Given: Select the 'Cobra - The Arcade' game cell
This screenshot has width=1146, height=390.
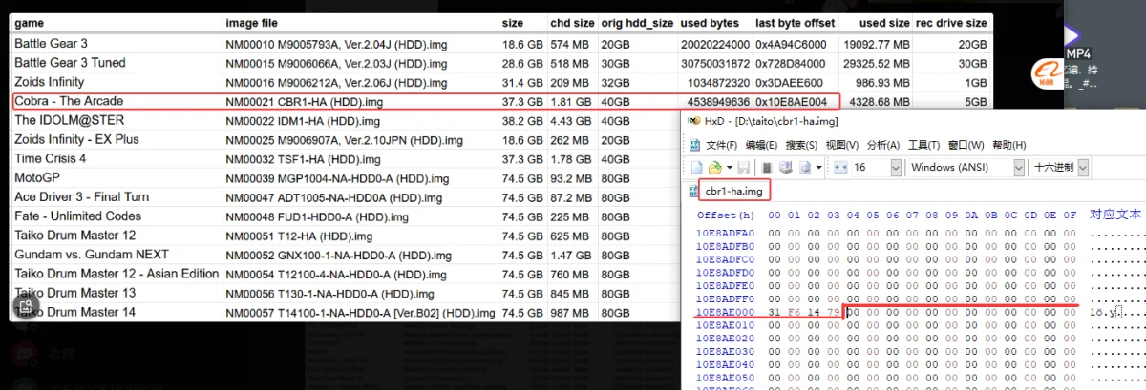Looking at the screenshot, I should click(69, 101).
